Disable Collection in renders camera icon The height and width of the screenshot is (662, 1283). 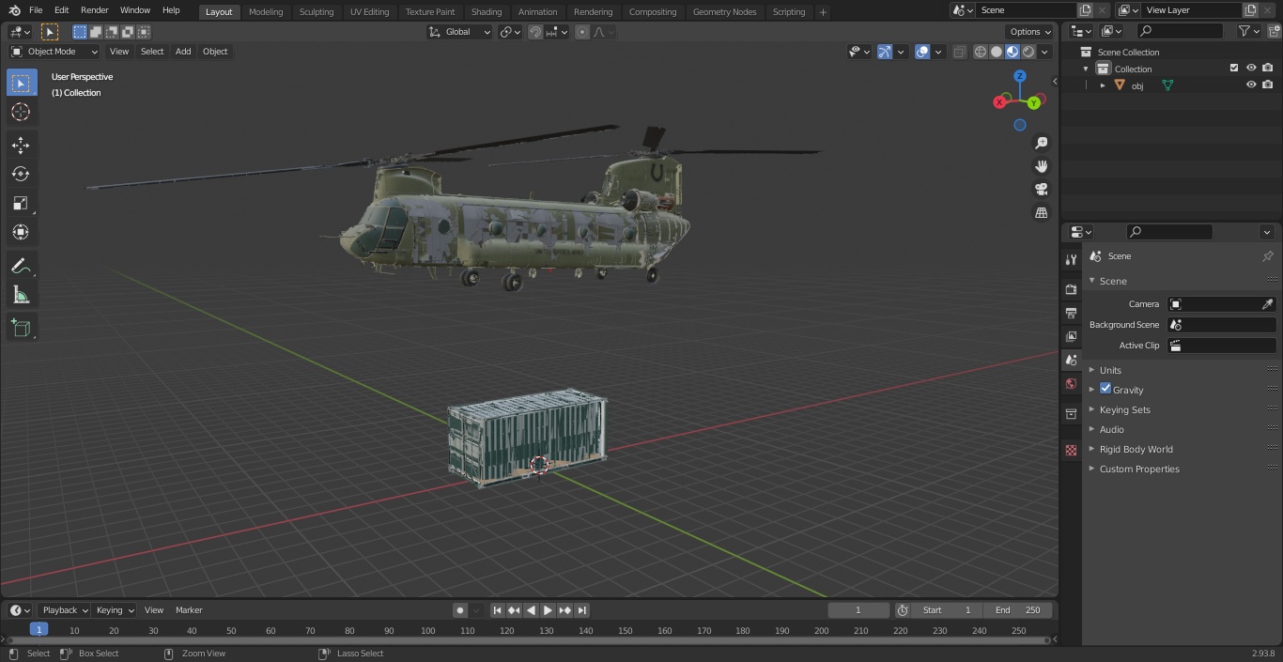tap(1267, 68)
